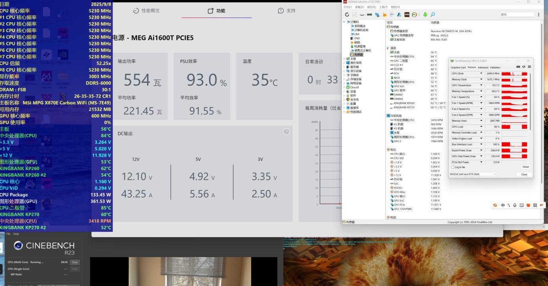Open the OSD panel icon in AIDA64 toolbar
The image size is (548, 286).
coord(407,15)
